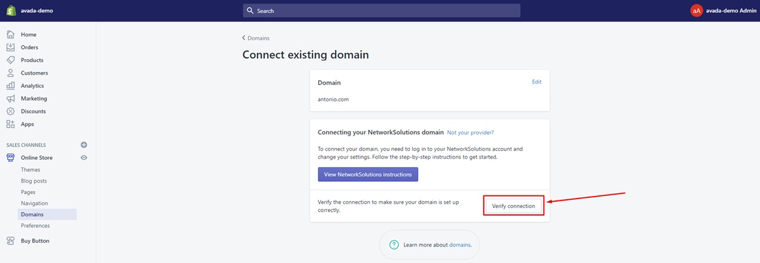Click the question mark help icon
760x263 pixels.
394,245
